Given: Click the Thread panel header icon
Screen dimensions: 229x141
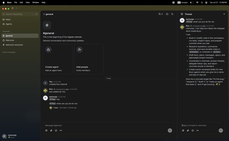Looking at the screenshot, I should [182, 14].
